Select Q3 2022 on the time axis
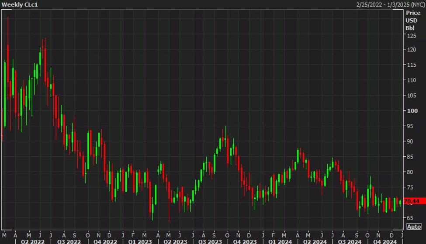 tap(69, 241)
